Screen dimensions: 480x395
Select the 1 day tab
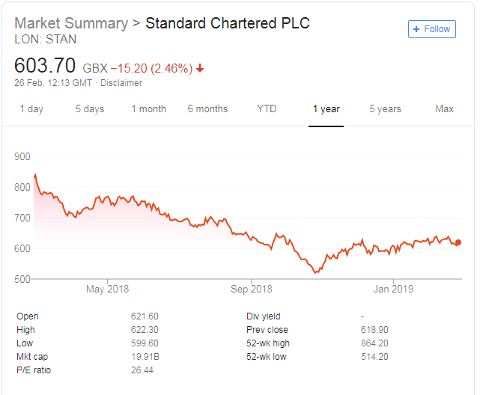point(31,109)
